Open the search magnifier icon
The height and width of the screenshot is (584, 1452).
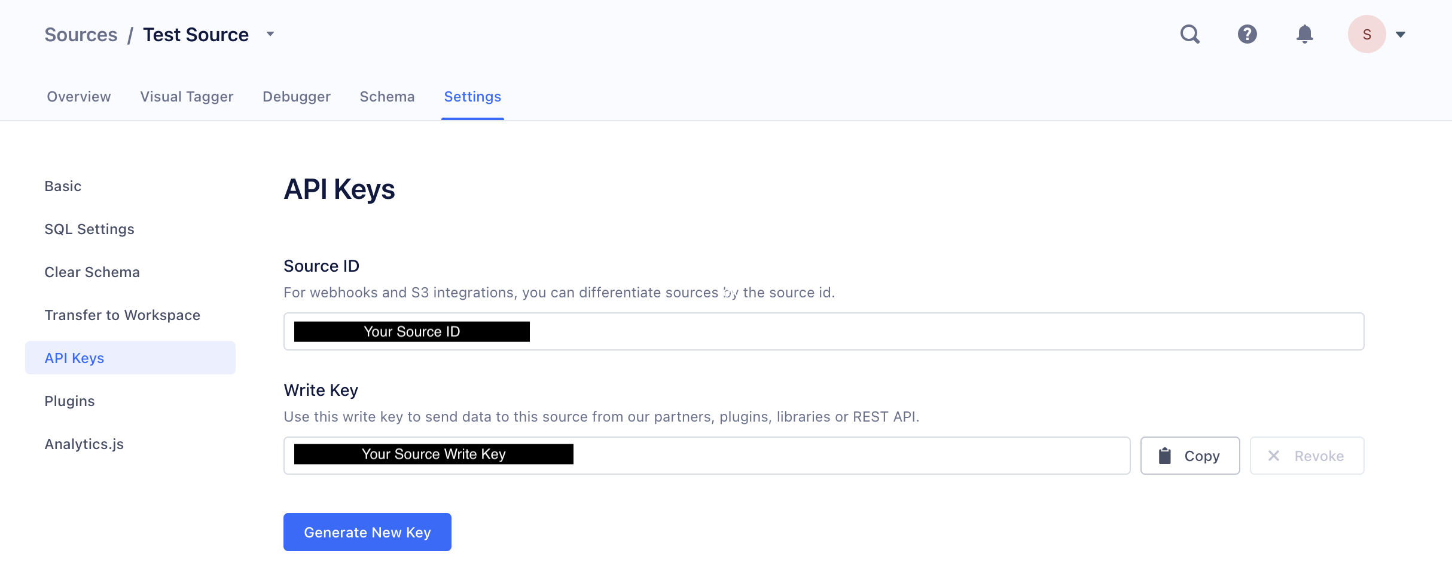1189,35
